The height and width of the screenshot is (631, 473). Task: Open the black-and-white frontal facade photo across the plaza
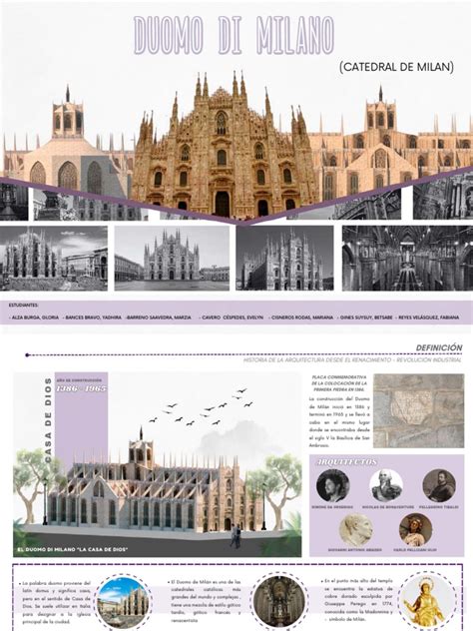[173, 258]
